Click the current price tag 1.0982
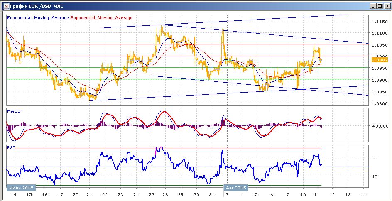Image resolution: width=392 pixels, height=201 pixels. coord(380,60)
